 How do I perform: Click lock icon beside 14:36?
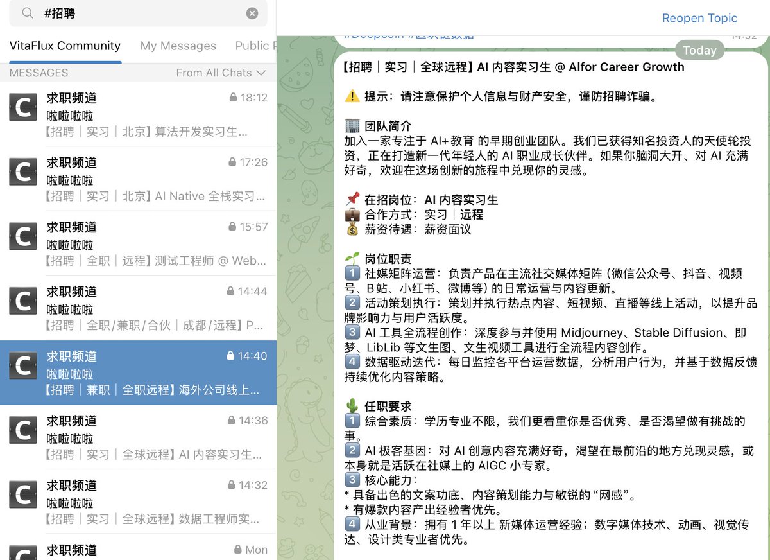coord(232,421)
